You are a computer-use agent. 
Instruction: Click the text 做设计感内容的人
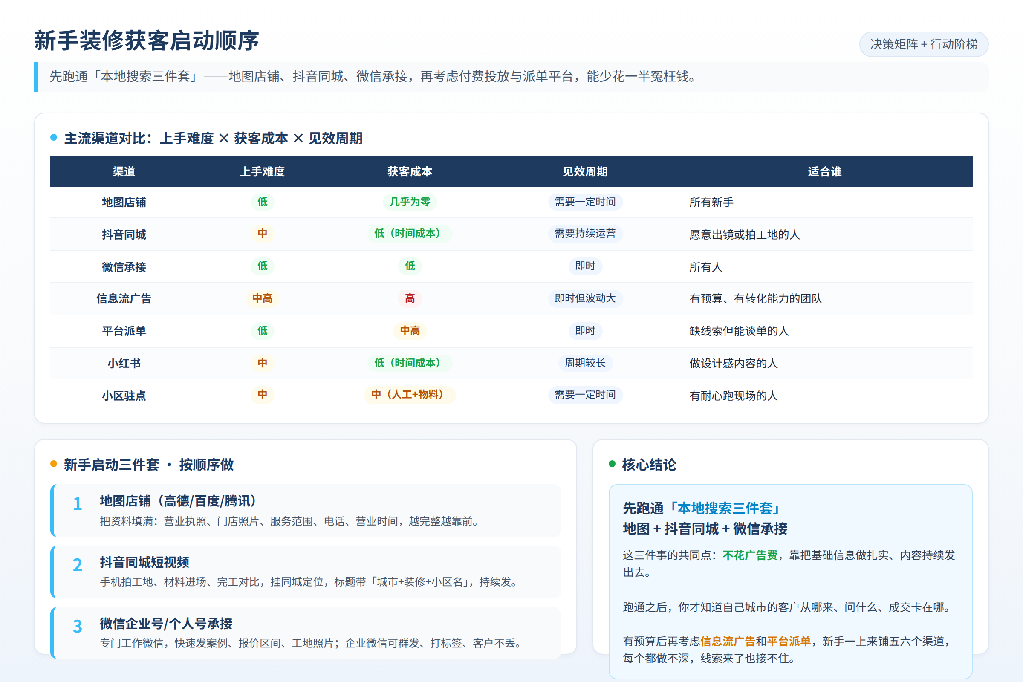(734, 363)
